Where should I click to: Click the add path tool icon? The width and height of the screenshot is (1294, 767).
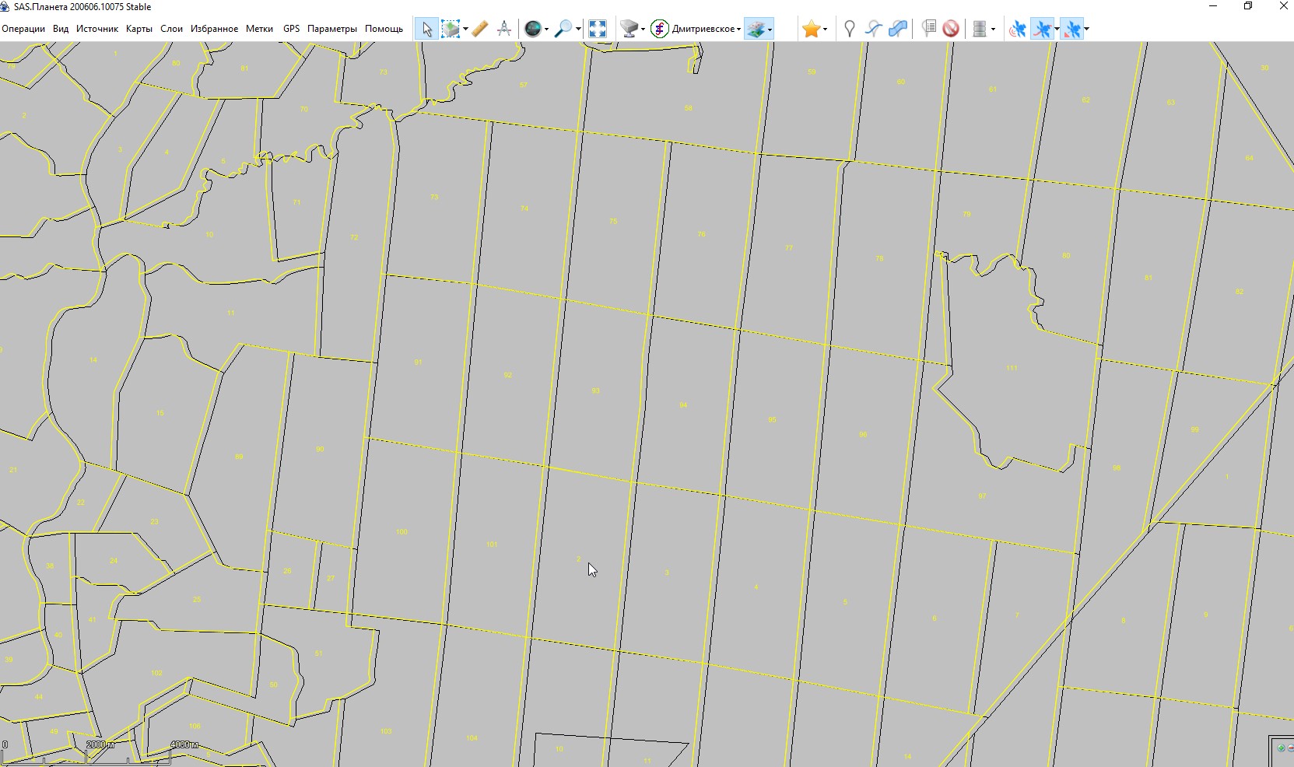click(873, 30)
